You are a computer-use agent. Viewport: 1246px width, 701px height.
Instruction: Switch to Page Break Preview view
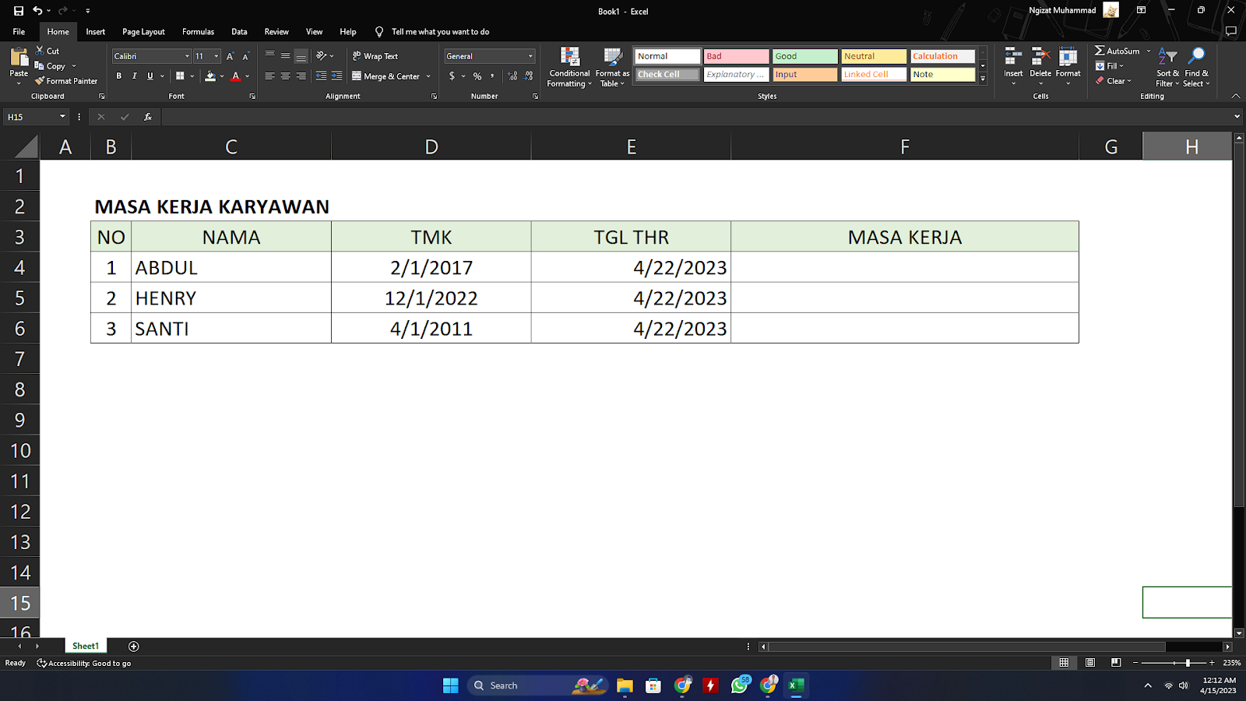tap(1116, 663)
